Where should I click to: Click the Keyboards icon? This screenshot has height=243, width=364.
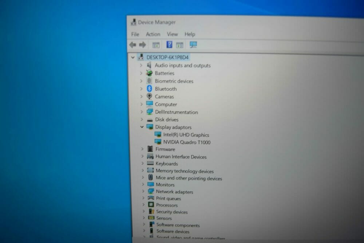point(150,163)
